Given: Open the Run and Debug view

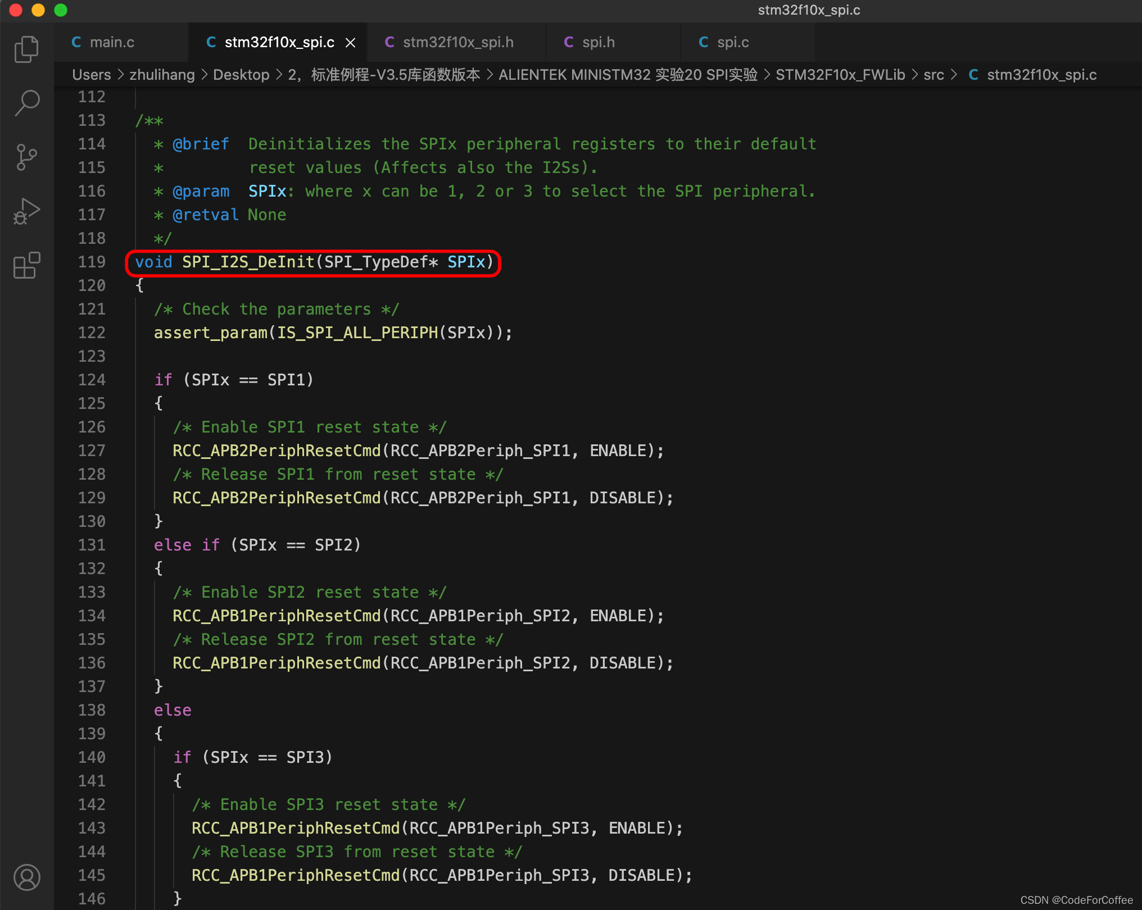Looking at the screenshot, I should click(26, 211).
